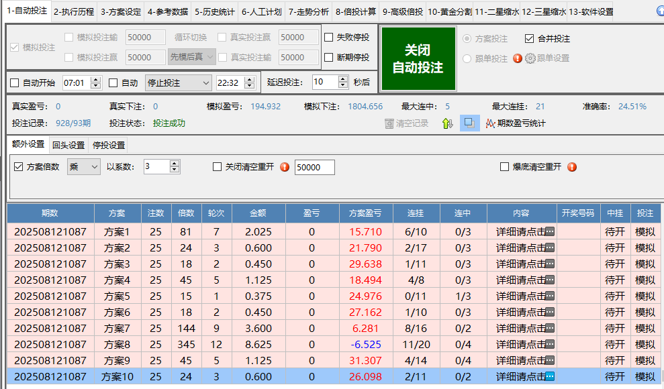Open the details ellipsis icon in the 方案2 row
The width and height of the screenshot is (664, 389).
coord(550,247)
